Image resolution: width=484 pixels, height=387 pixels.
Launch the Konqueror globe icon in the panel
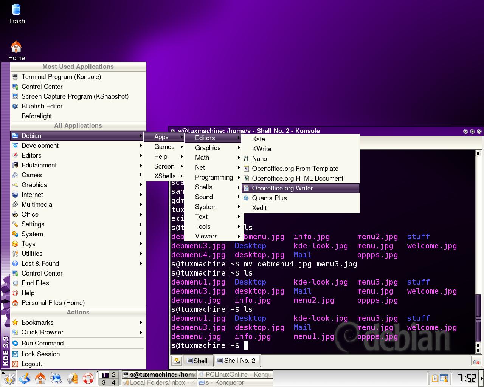[56, 379]
